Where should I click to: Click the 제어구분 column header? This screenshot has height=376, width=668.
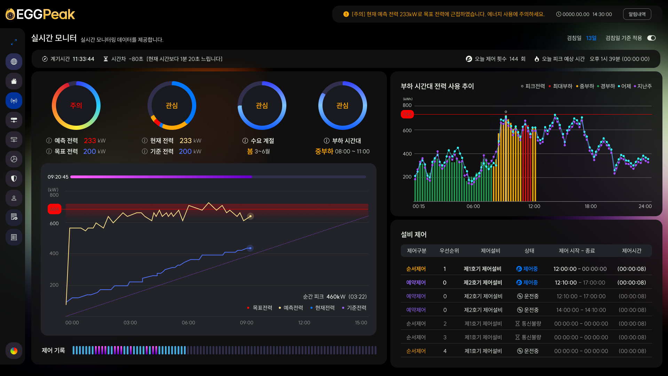click(416, 251)
